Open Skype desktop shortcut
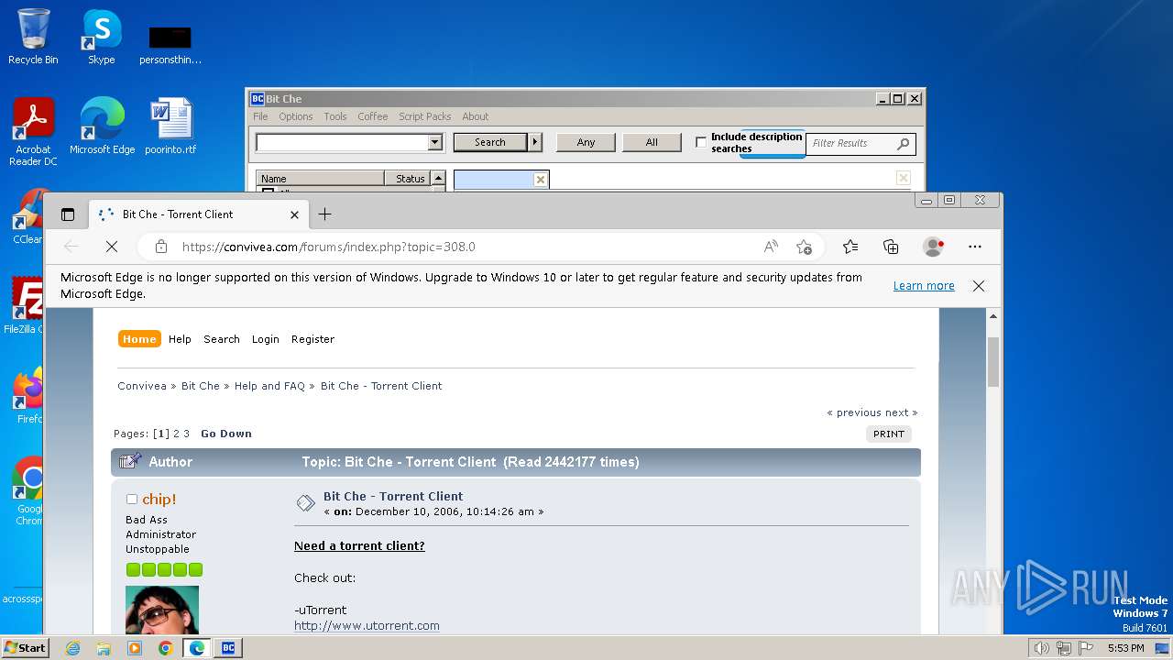 coord(102,38)
